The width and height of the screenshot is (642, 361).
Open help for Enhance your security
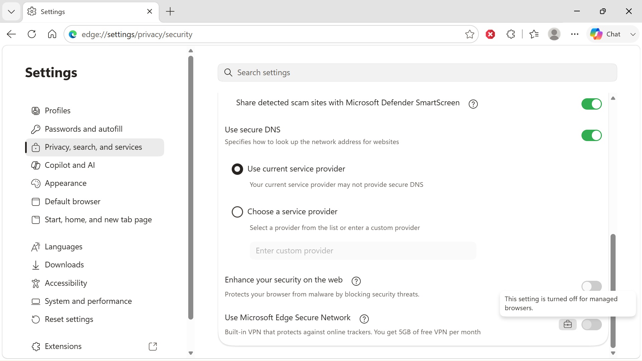pos(356,281)
